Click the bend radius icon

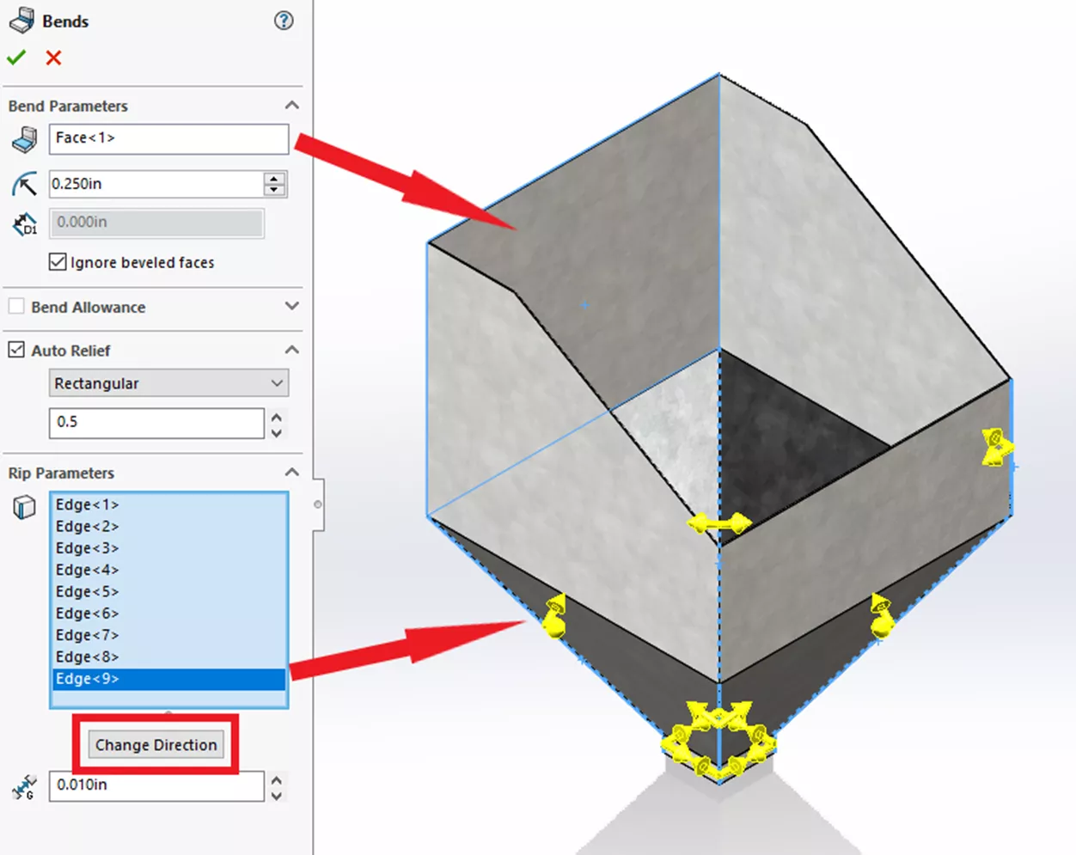tap(23, 183)
